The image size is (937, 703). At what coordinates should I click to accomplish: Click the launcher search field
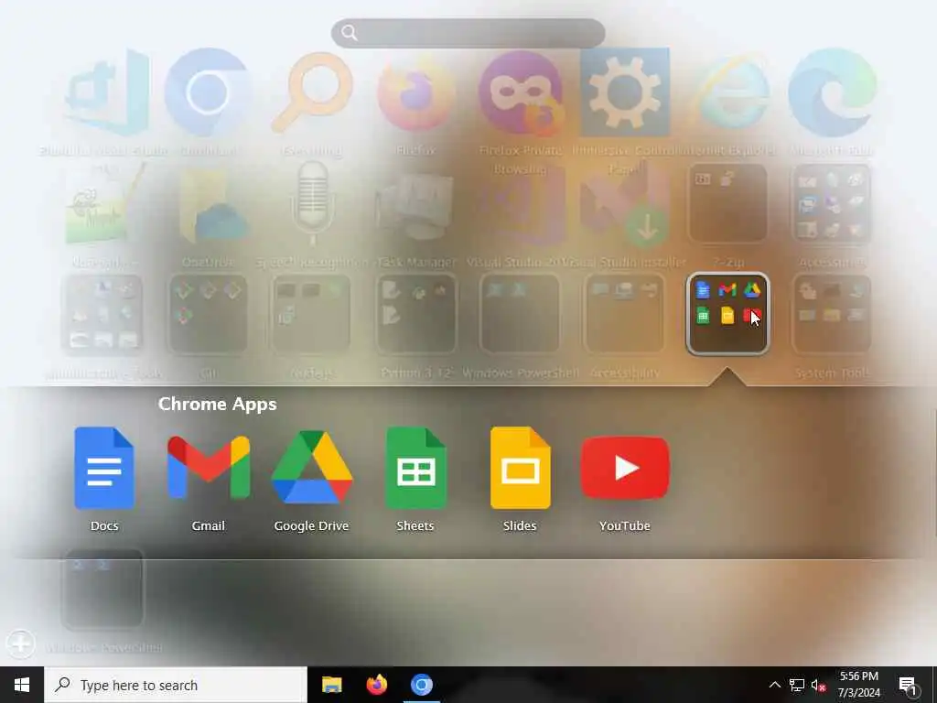coord(468,33)
